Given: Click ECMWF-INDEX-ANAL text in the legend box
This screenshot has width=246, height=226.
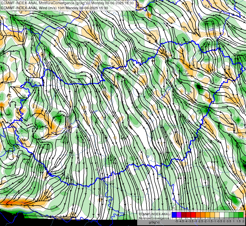Looking at the screenshot, I should click(x=154, y=214).
